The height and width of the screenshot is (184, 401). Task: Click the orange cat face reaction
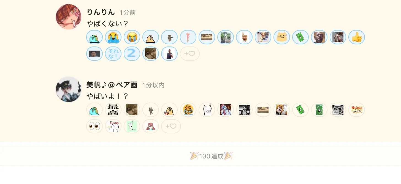pyautogui.click(x=282, y=37)
